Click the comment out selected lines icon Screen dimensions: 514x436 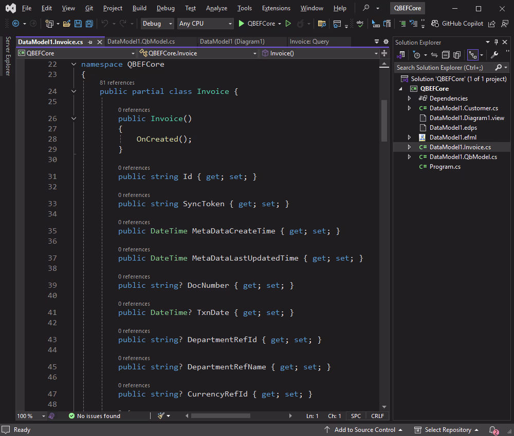point(402,24)
